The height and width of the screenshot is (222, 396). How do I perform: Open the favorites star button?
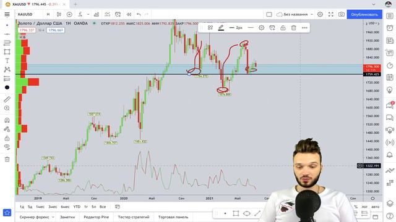(7, 213)
